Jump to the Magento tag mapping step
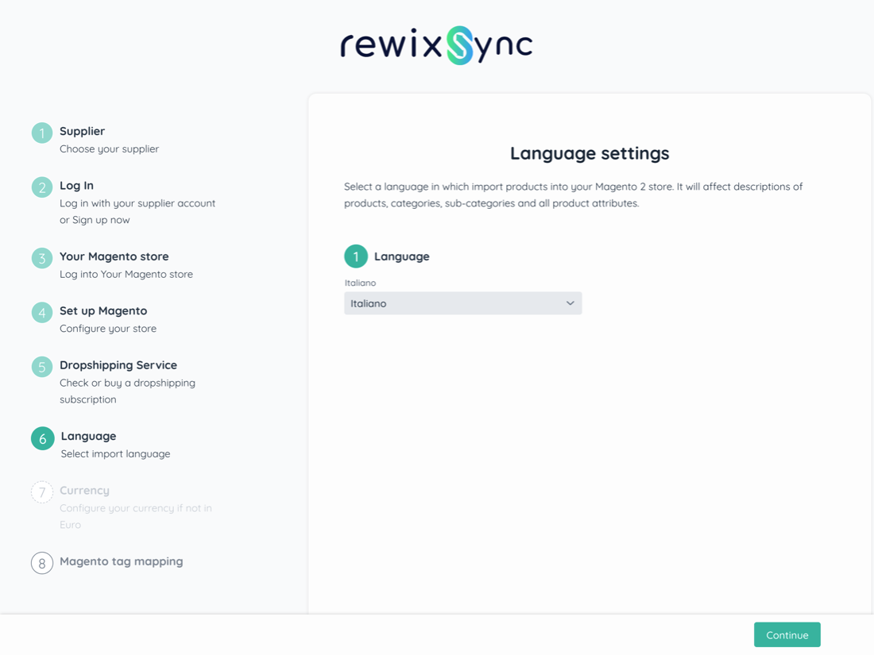This screenshot has height=655, width=874. (x=121, y=561)
